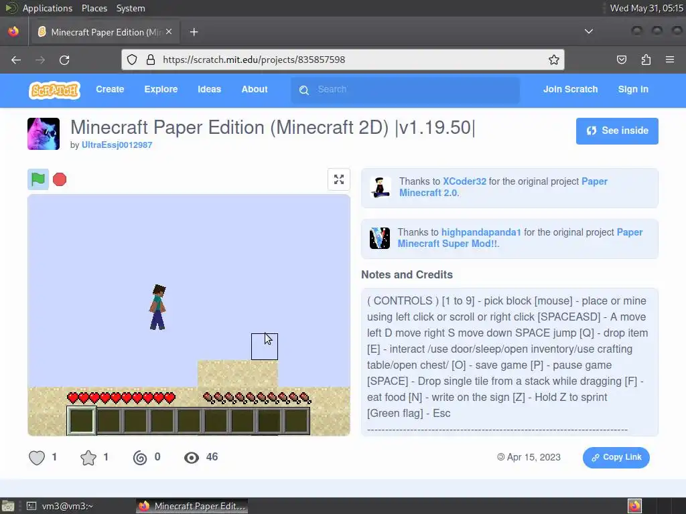Click the views eye icon

click(x=192, y=458)
